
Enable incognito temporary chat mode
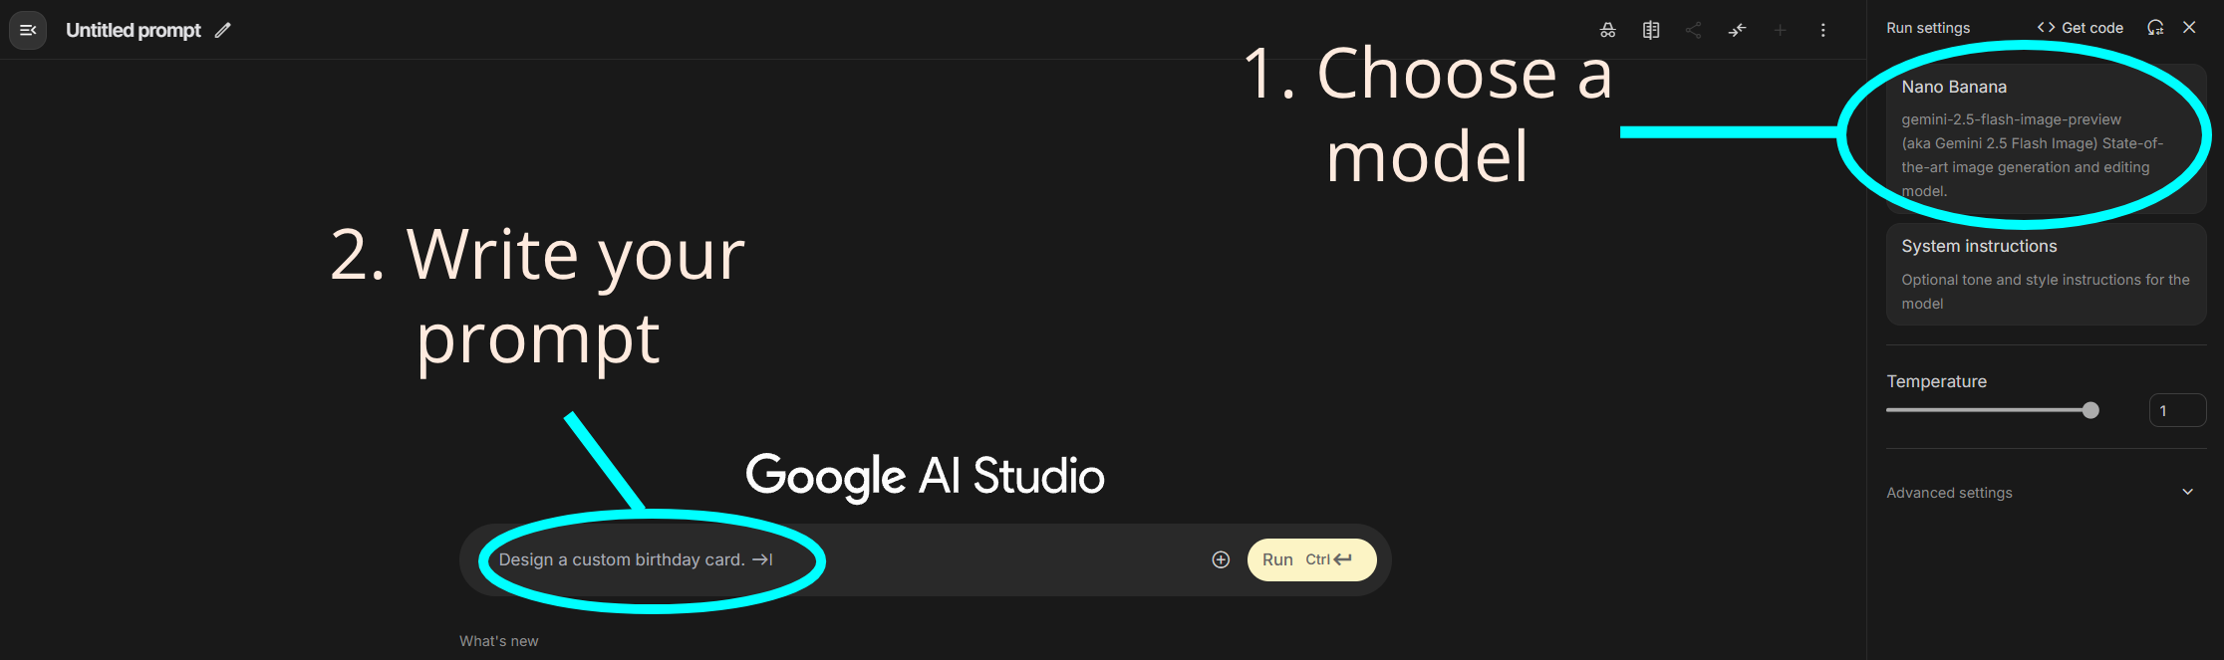[1607, 30]
